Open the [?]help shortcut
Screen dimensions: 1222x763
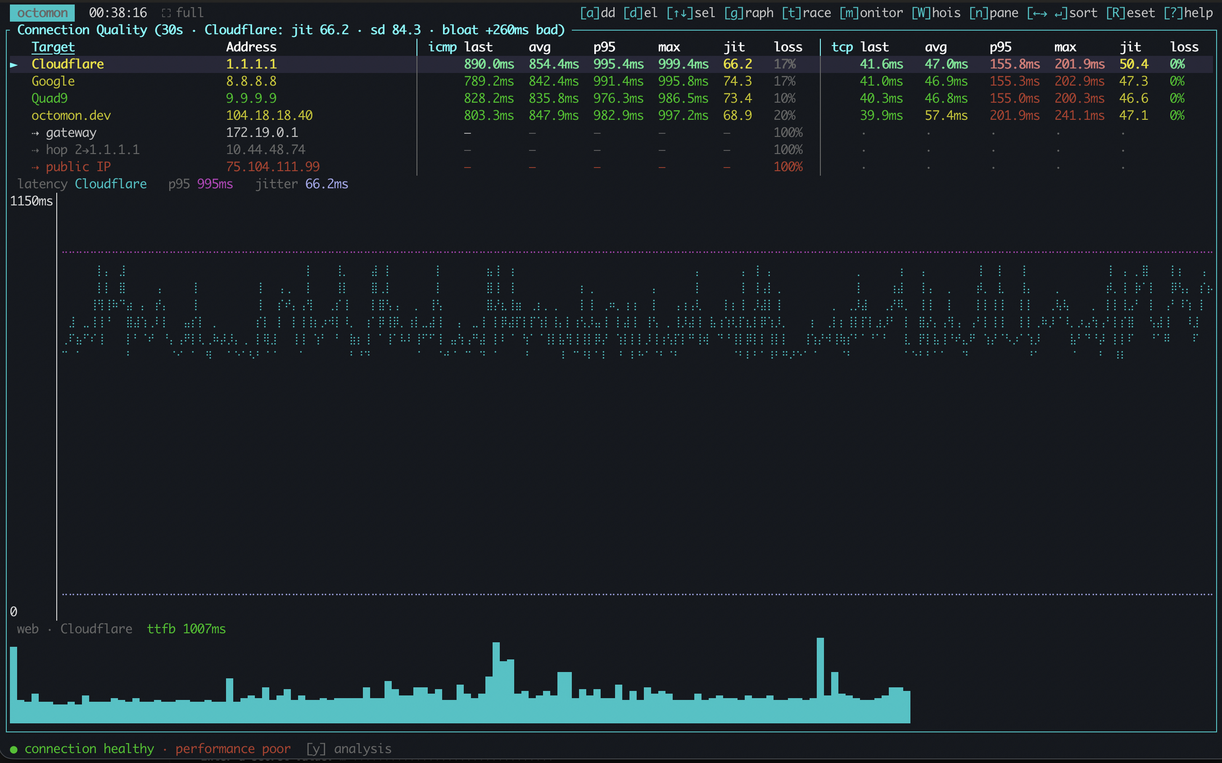coord(1188,13)
